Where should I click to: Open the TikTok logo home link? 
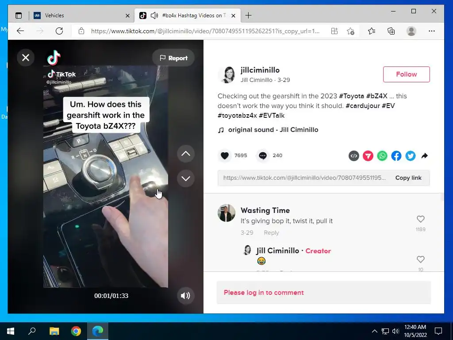click(x=54, y=58)
